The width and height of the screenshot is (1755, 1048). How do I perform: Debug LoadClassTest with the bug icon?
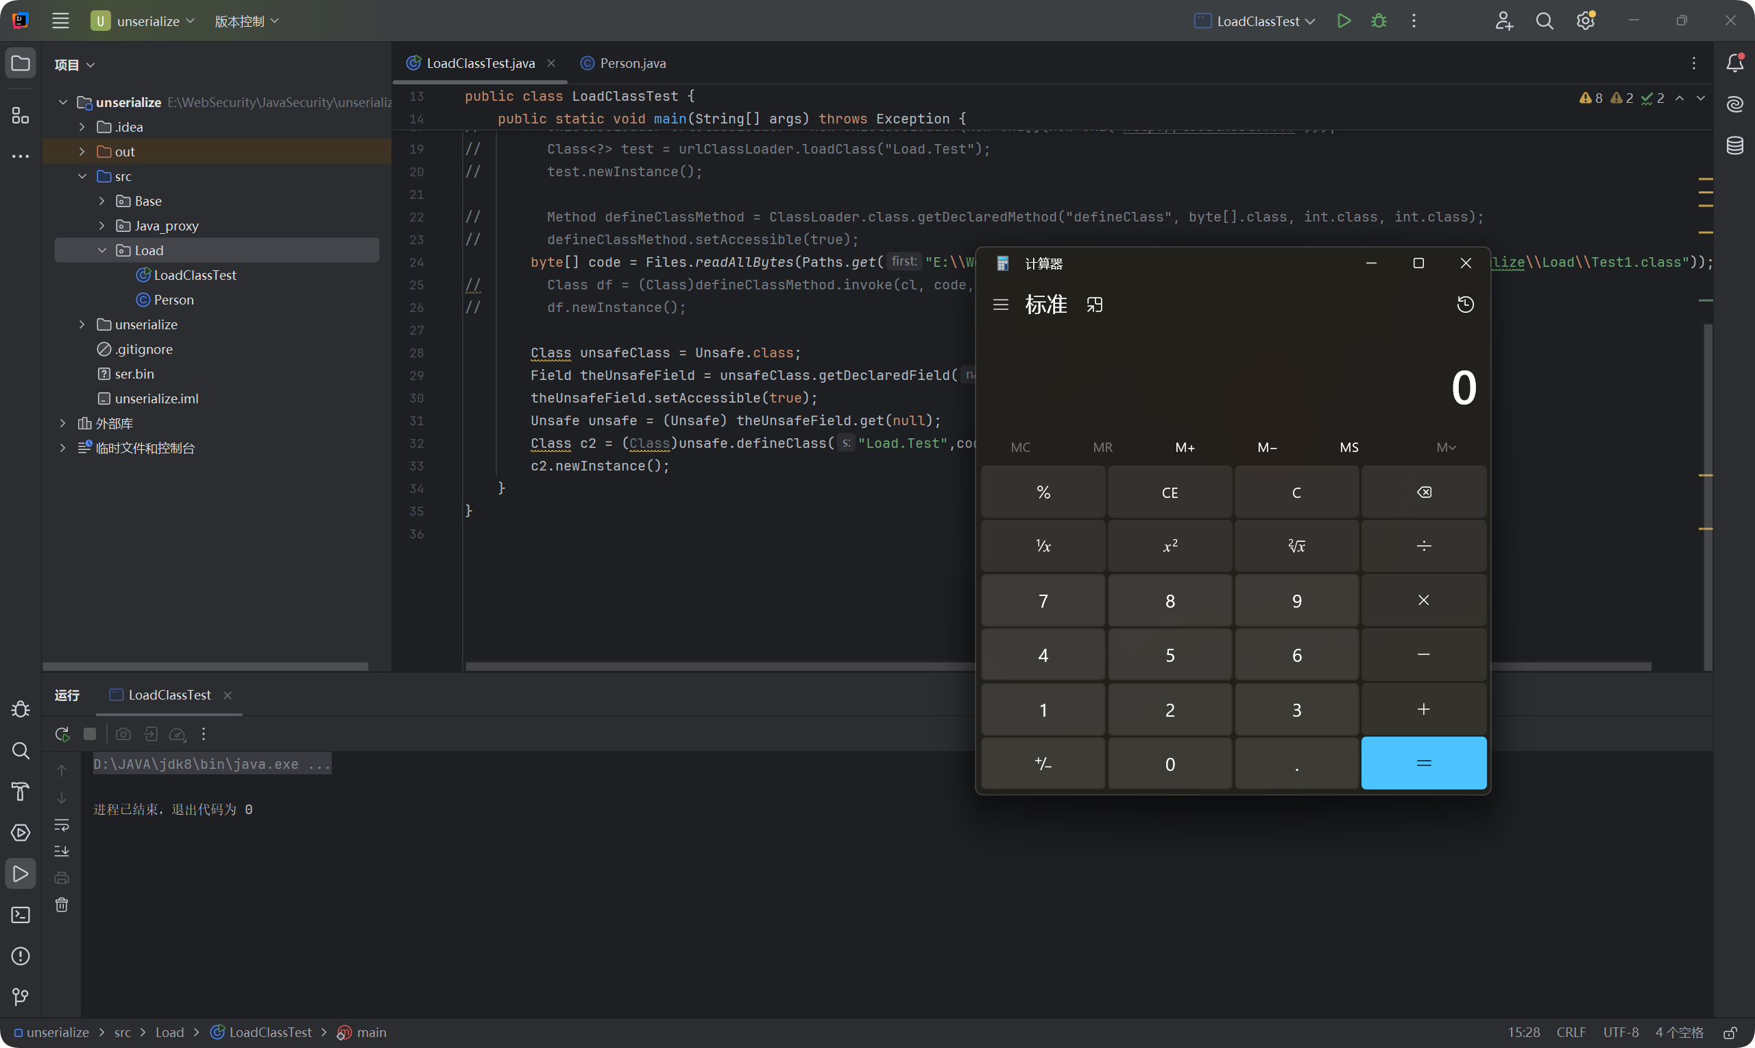[1378, 21]
